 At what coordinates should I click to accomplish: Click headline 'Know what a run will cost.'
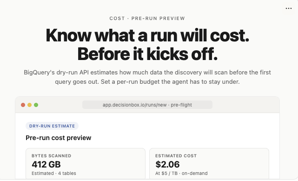coord(147,35)
